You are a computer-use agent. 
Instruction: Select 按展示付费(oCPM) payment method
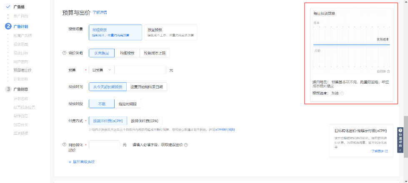pyautogui.click(x=108, y=121)
